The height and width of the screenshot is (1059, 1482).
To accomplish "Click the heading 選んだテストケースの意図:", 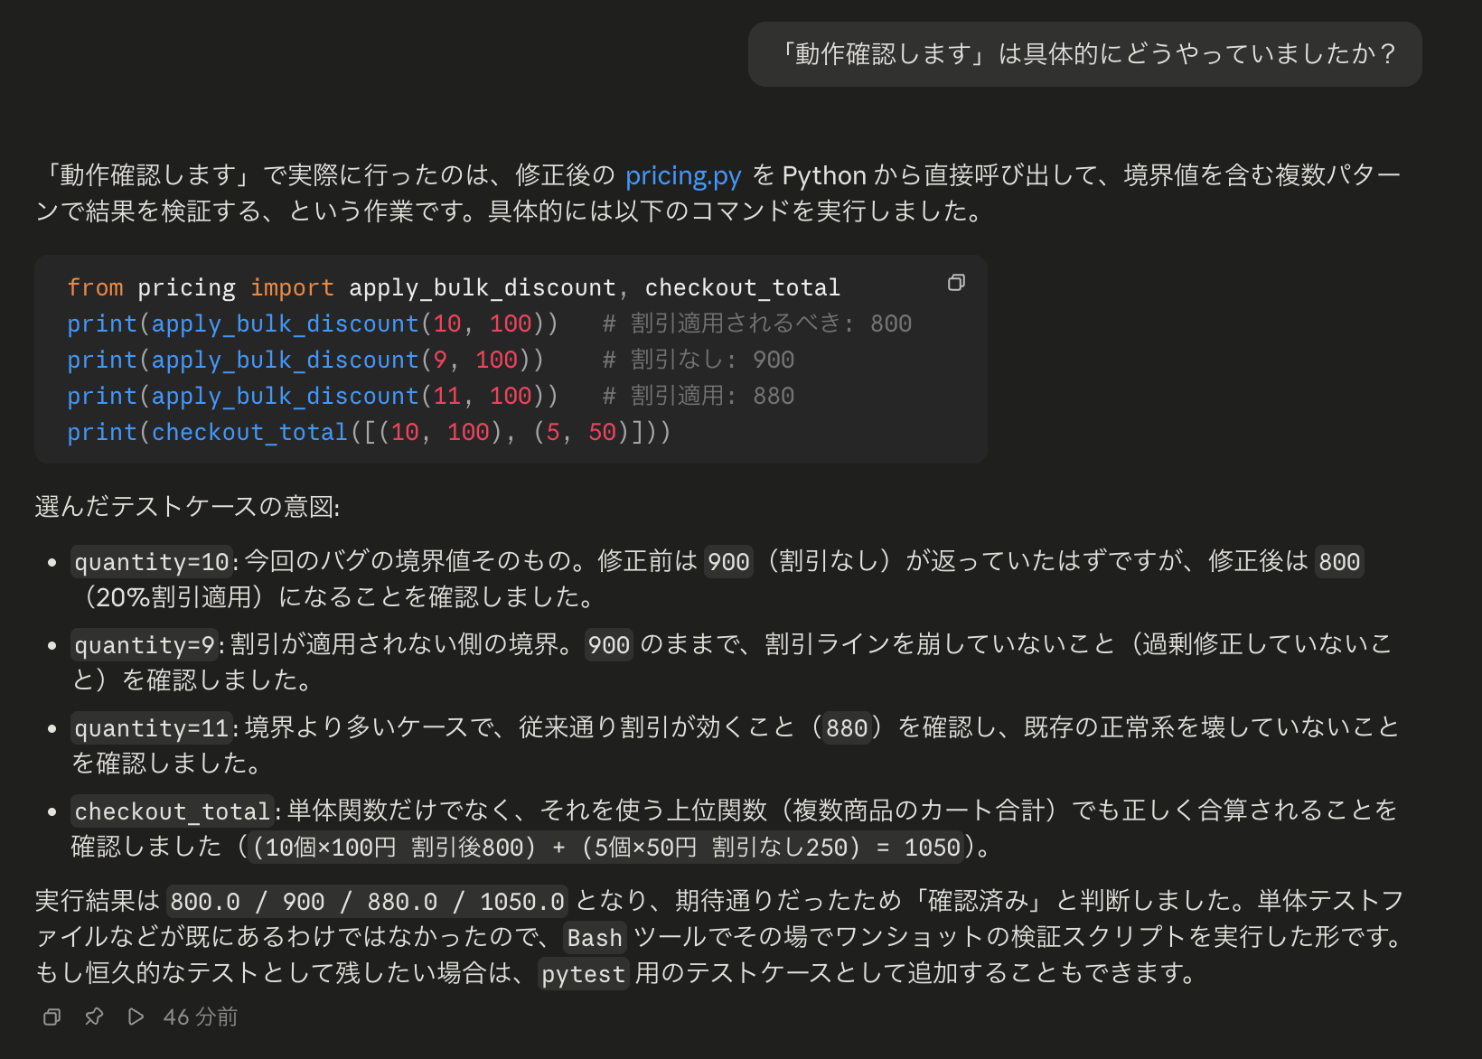I will [x=187, y=507].
